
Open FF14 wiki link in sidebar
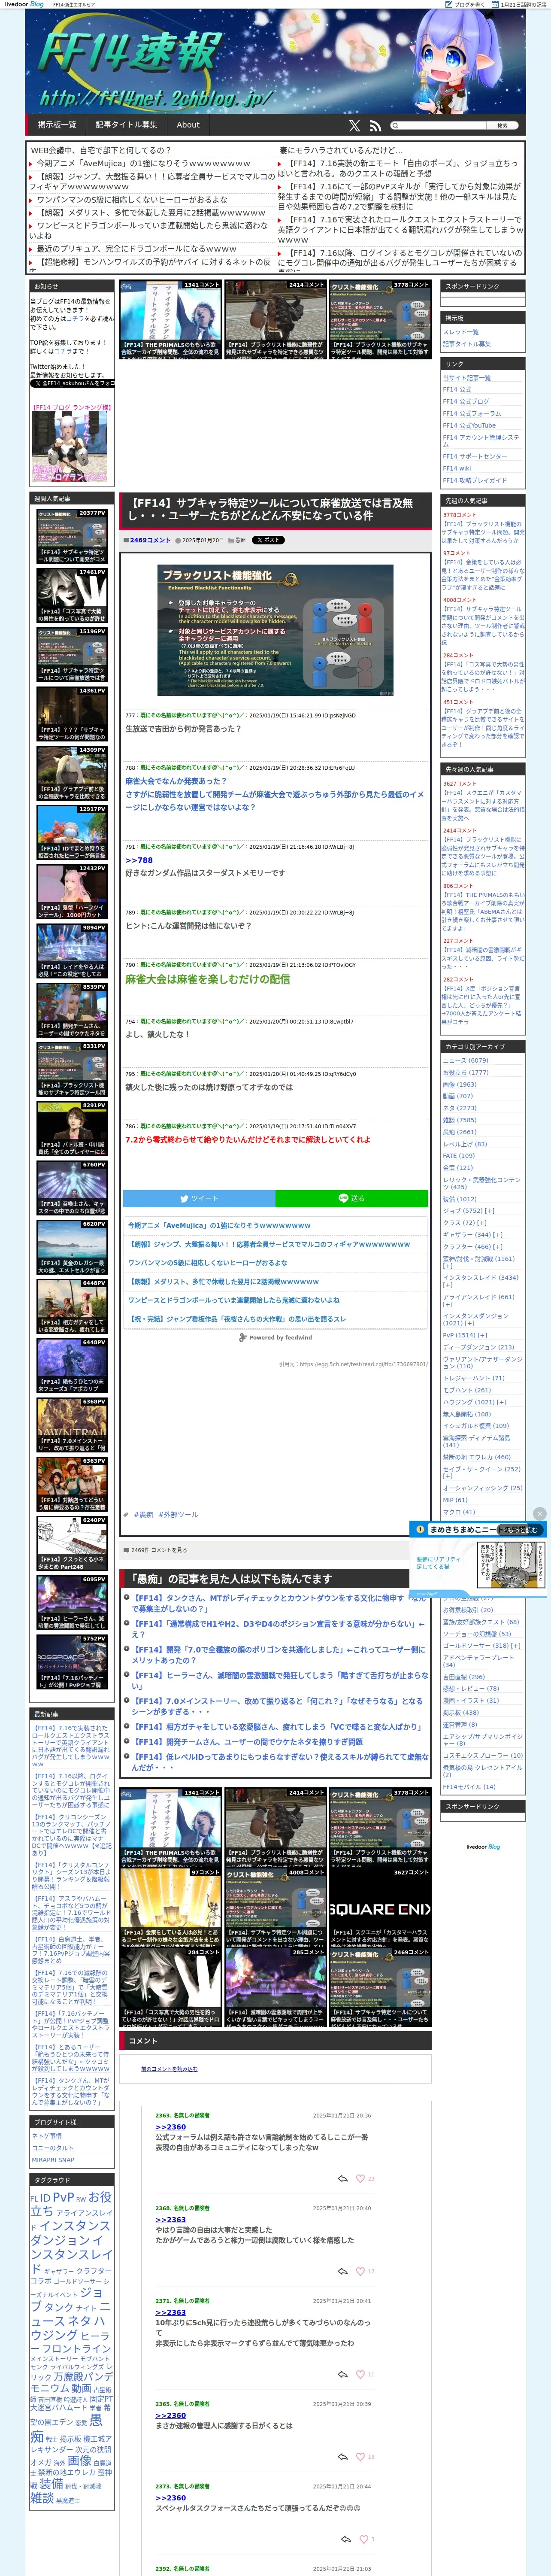tap(457, 468)
